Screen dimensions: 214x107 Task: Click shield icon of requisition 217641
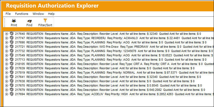pyautogui.click(x=12, y=77)
